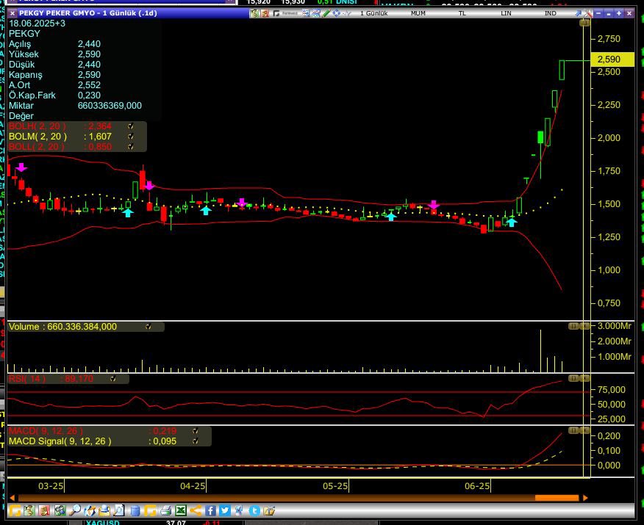The image size is (644, 525).
Task: Toggle the Volume indicator checkmark
Action: click(x=149, y=327)
